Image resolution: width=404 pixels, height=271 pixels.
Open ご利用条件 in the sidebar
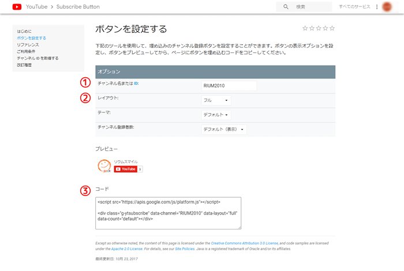[x=26, y=51]
